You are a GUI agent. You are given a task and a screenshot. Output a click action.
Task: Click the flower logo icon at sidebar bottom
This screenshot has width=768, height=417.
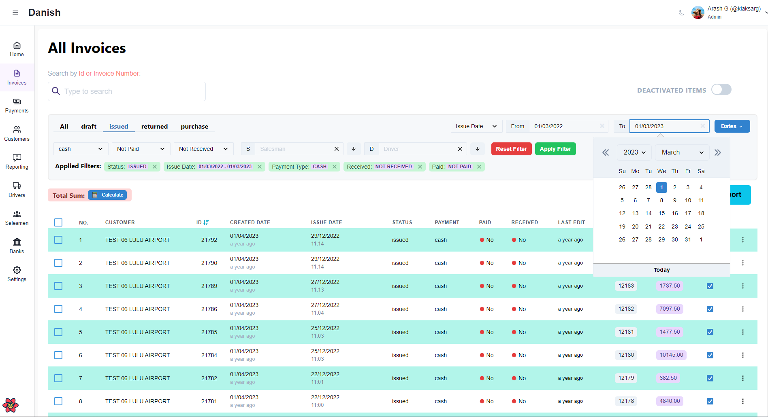coord(11,405)
